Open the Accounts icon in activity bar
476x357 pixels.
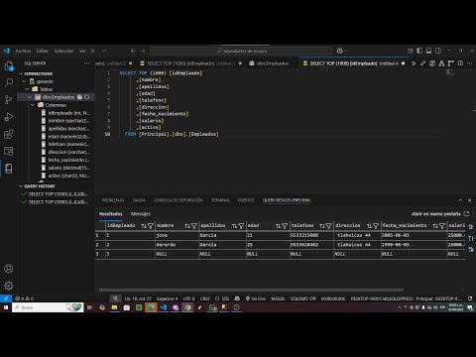click(9, 269)
